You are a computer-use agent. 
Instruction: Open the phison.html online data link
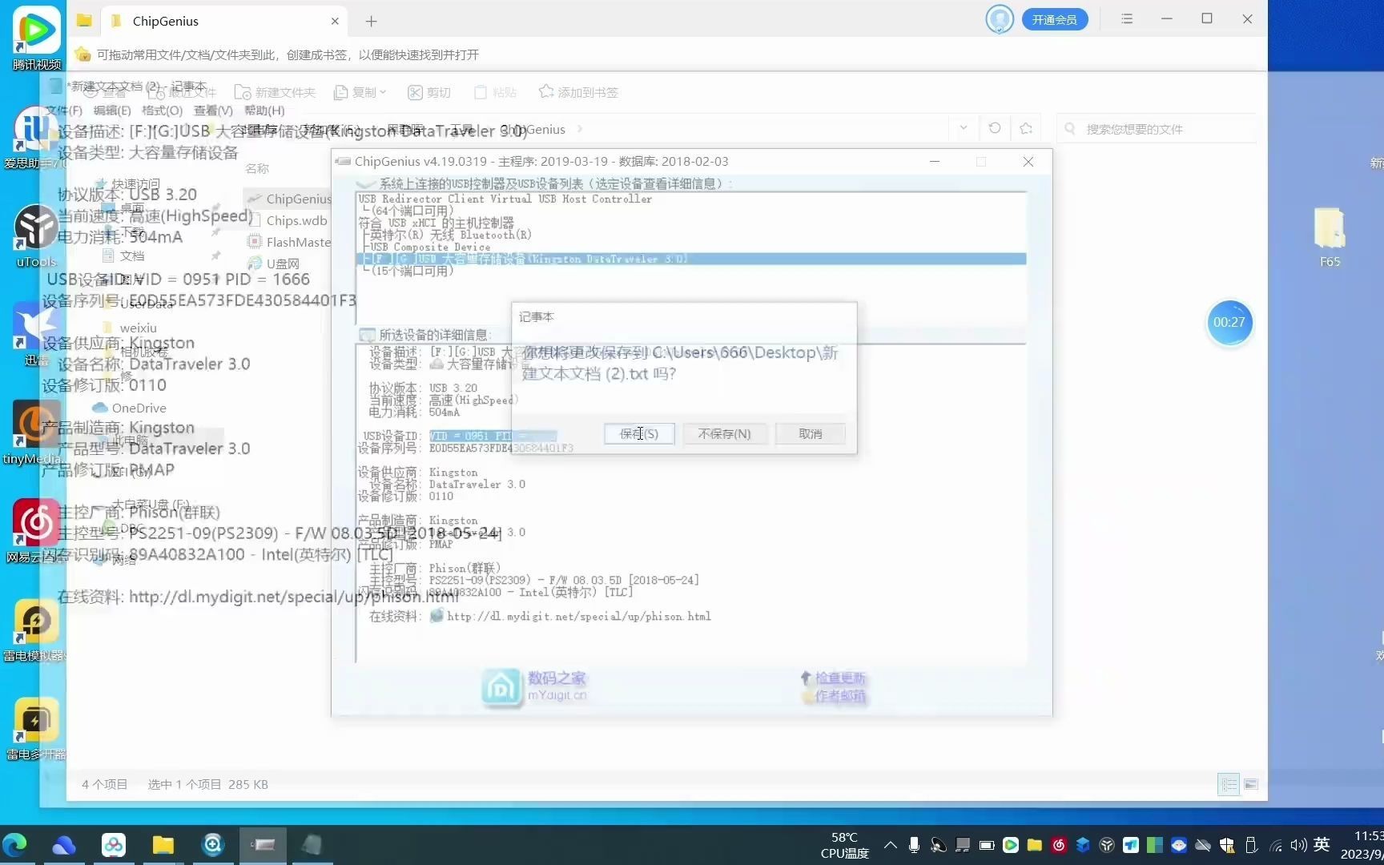[578, 616]
